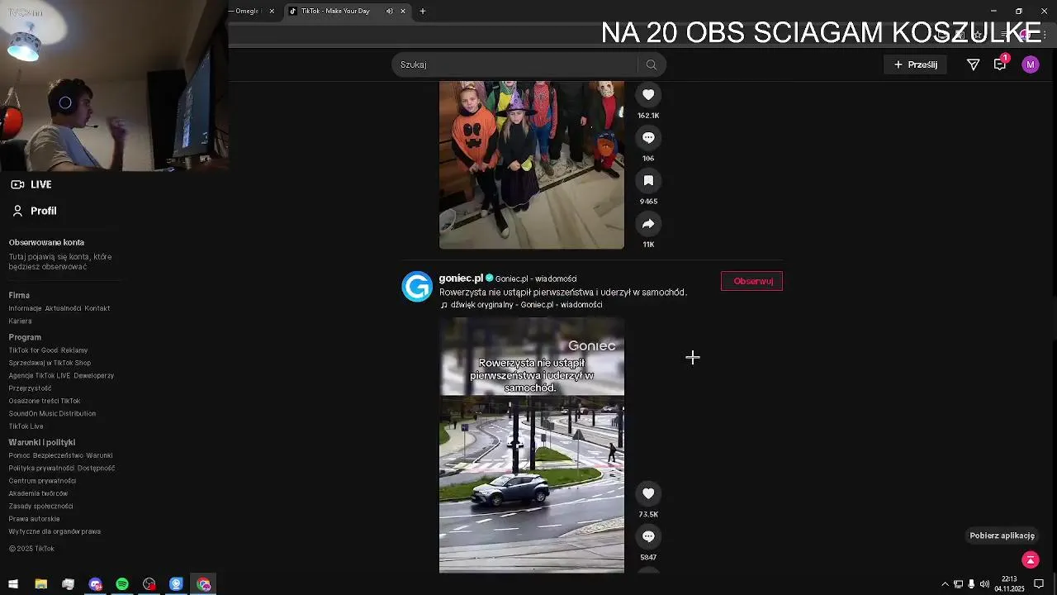This screenshot has height=595, width=1057.
Task: Like the goniec.pl video with 73.5K likes
Action: [648, 493]
